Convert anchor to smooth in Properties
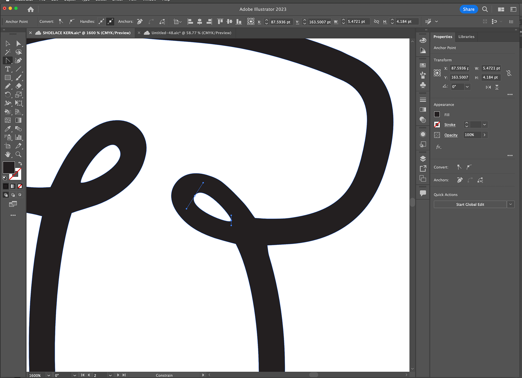 (469, 167)
